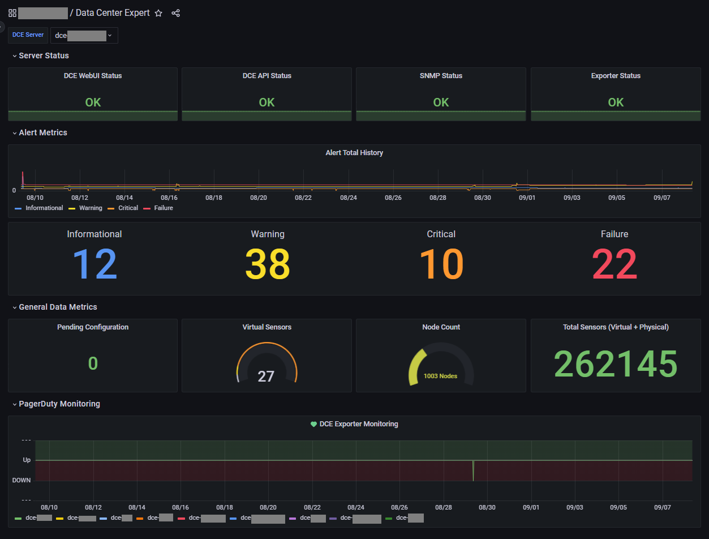Open the DCE WebUI Status panel menu

pos(93,76)
